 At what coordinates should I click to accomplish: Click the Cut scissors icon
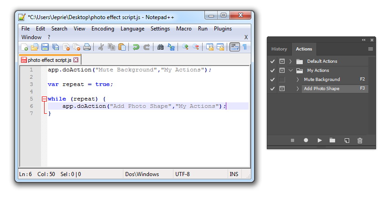click(101, 47)
